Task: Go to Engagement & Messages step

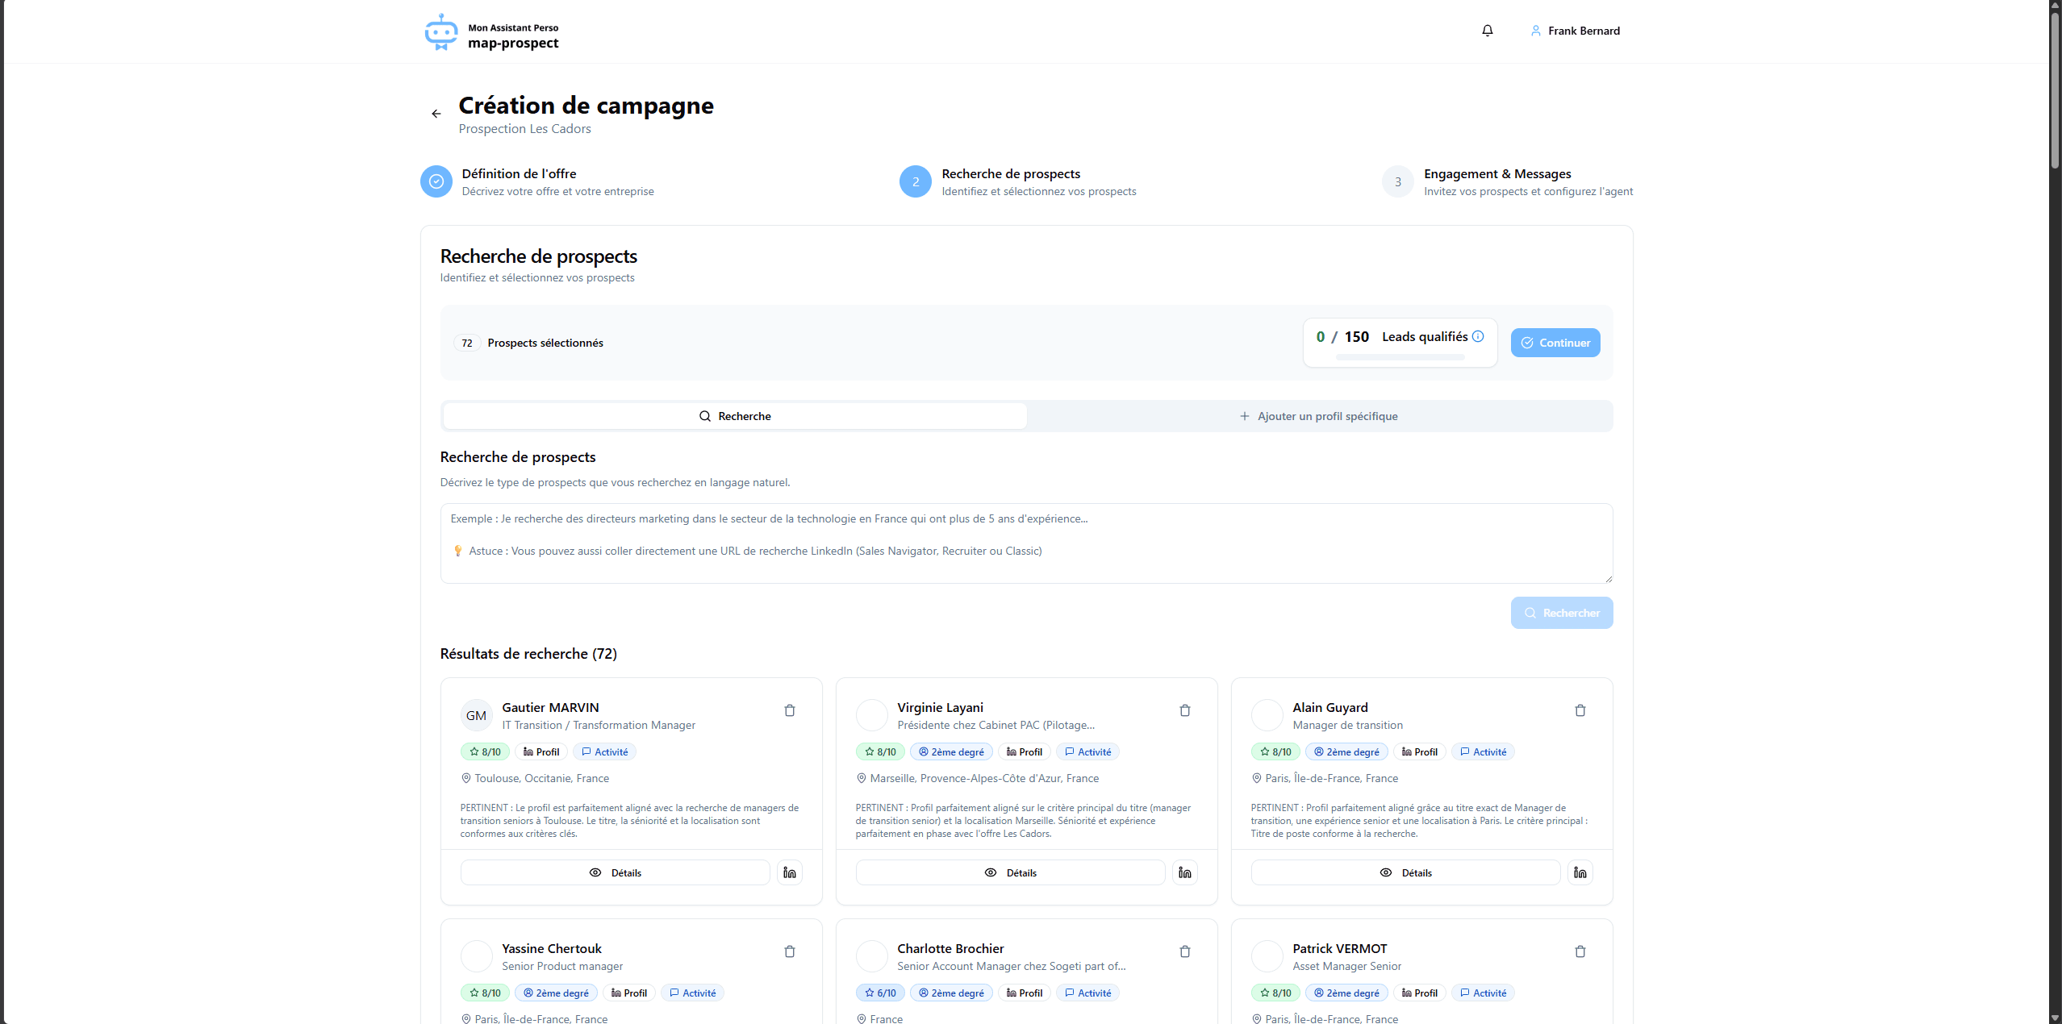Action: 1508,182
